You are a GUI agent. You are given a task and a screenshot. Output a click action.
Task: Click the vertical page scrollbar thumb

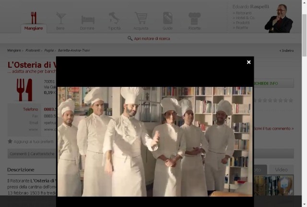304,35
